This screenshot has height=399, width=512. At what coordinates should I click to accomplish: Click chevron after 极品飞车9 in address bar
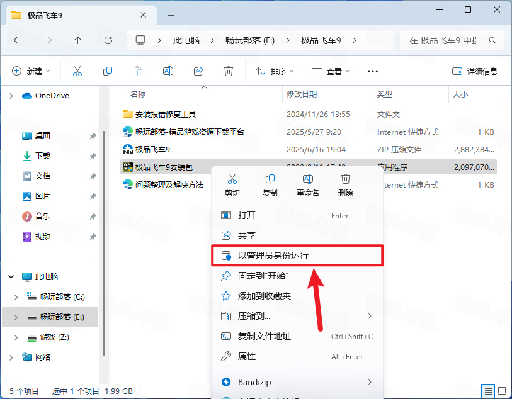click(x=355, y=40)
